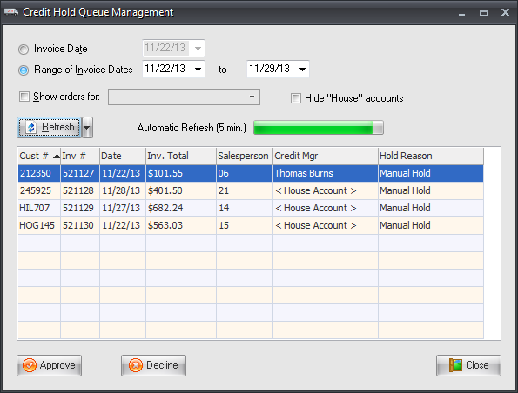The image size is (518, 393).
Task: Click House Account cell for invoice 521129
Action: click(x=326, y=208)
